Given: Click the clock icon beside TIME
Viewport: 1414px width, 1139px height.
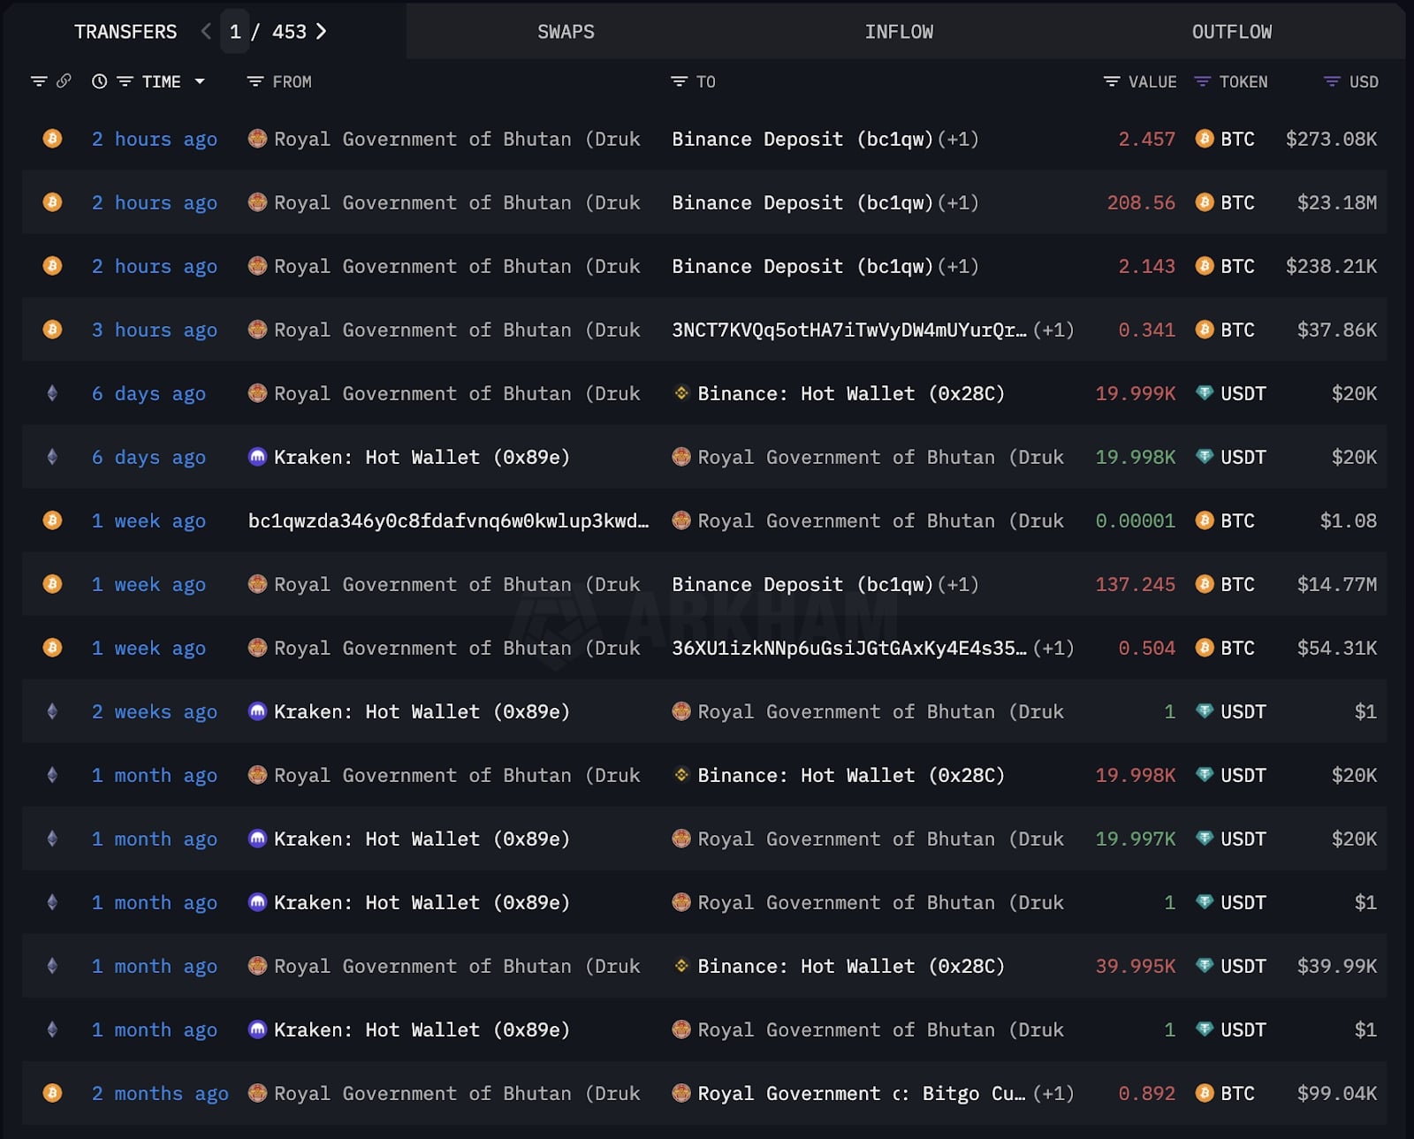Looking at the screenshot, I should 99,81.
